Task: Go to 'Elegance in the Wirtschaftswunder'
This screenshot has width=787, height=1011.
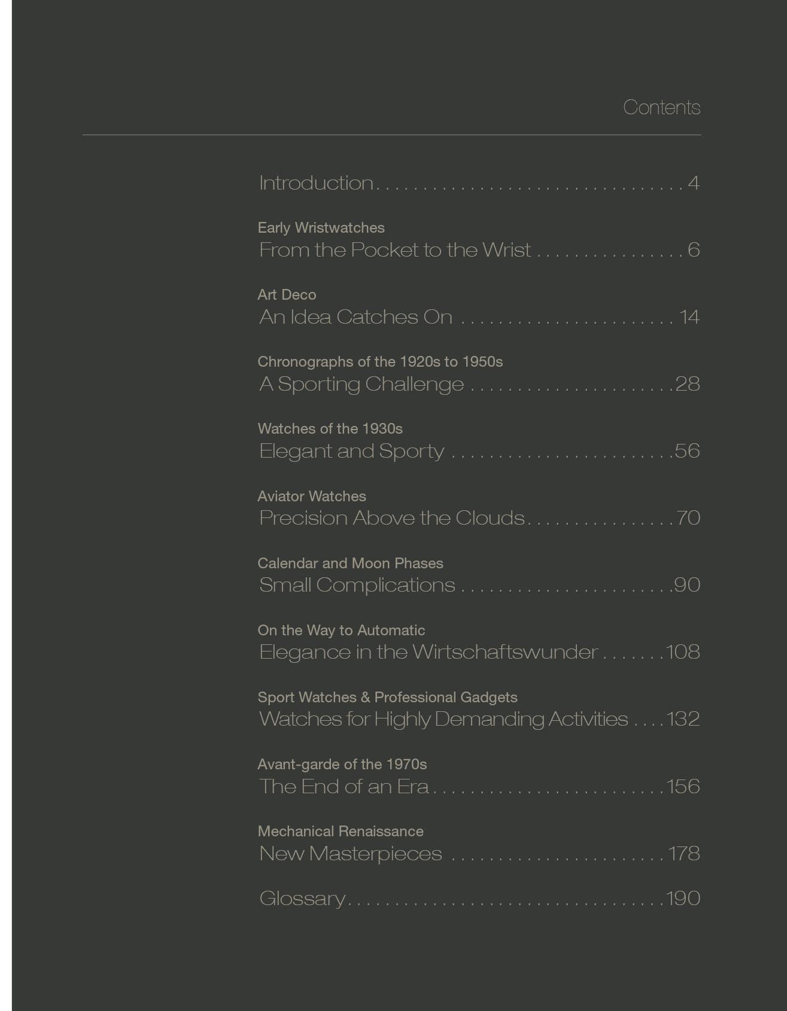Action: [428, 652]
